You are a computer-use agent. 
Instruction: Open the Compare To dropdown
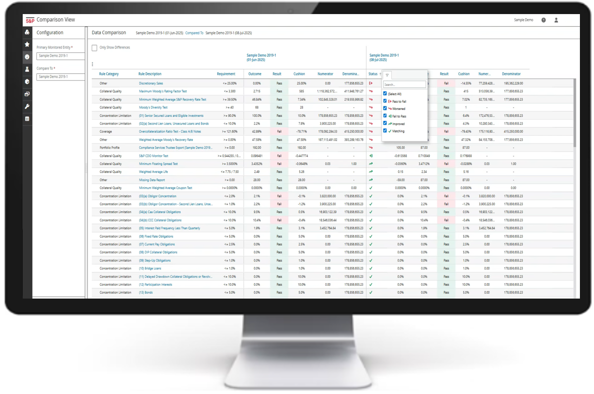(x=60, y=77)
